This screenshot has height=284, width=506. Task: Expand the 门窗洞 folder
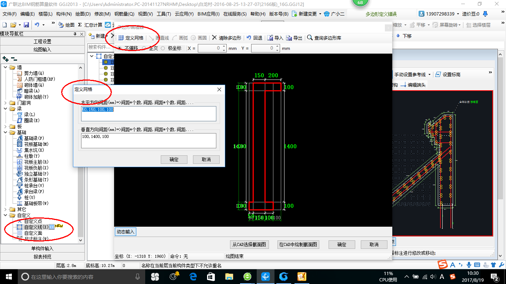[x=5, y=103]
